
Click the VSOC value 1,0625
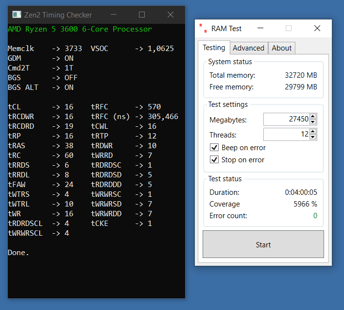161,49
